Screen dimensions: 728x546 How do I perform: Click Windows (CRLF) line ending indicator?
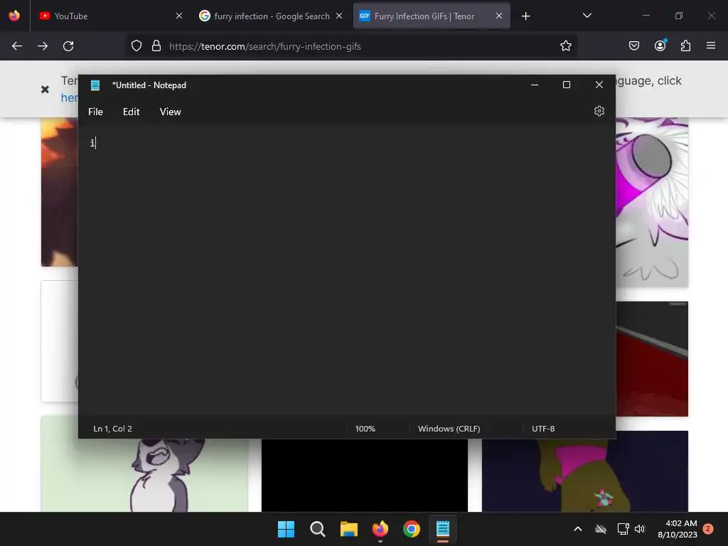(x=449, y=429)
